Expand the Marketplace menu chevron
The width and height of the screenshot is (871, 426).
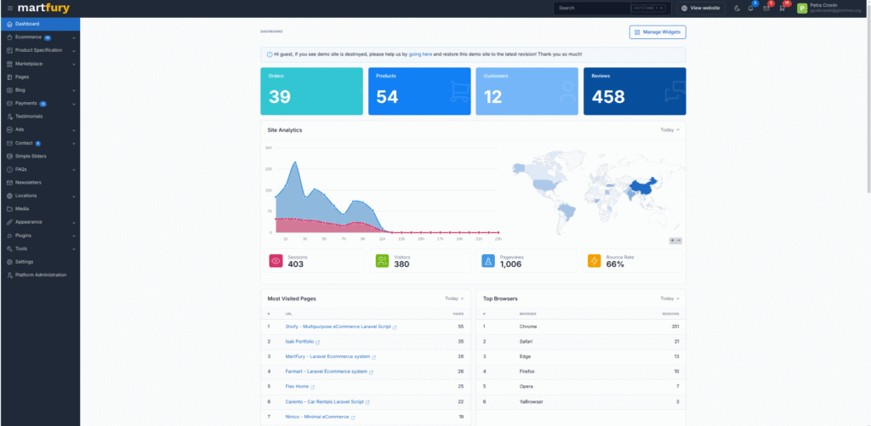(x=74, y=64)
